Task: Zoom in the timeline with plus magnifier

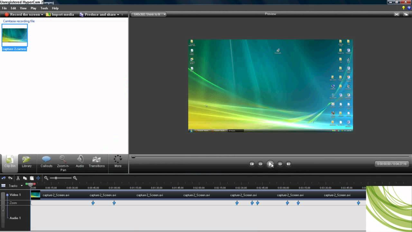Action: click(x=75, y=178)
